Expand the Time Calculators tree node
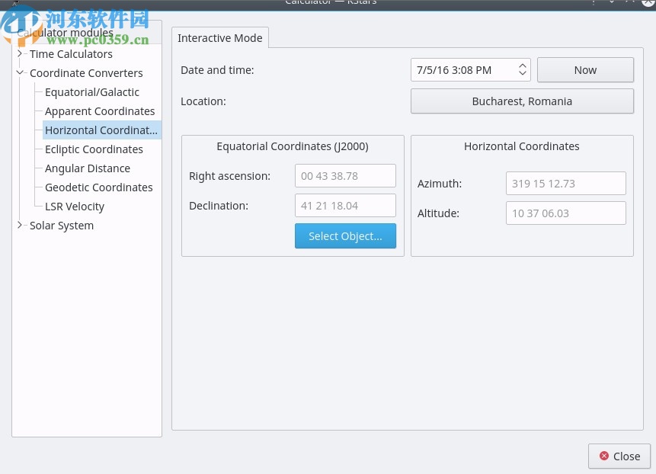The width and height of the screenshot is (656, 474). (20, 54)
